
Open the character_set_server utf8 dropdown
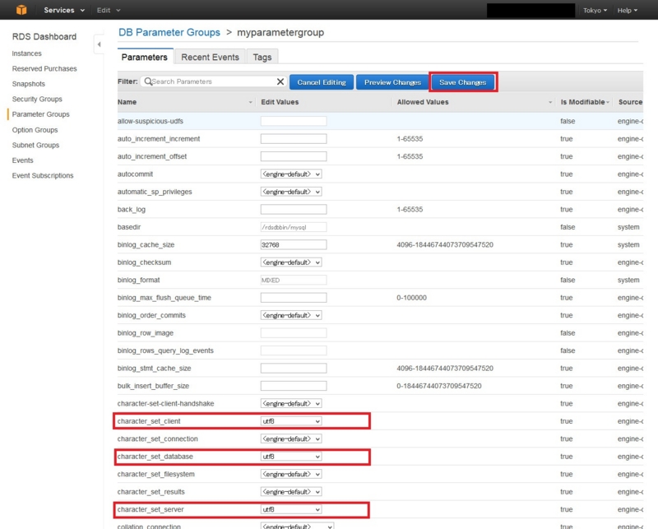[291, 509]
